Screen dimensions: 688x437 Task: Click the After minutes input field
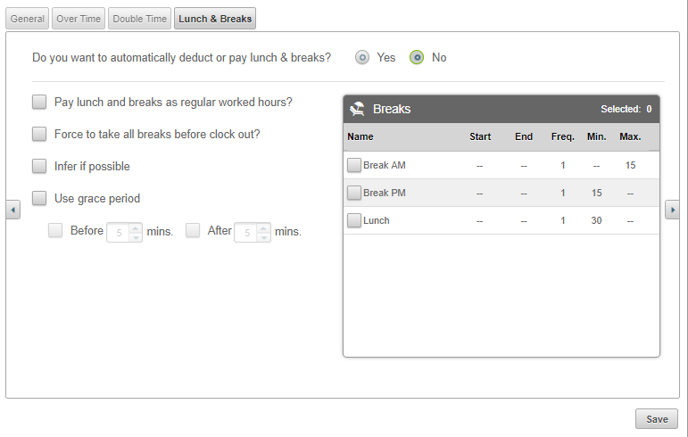coord(246,232)
